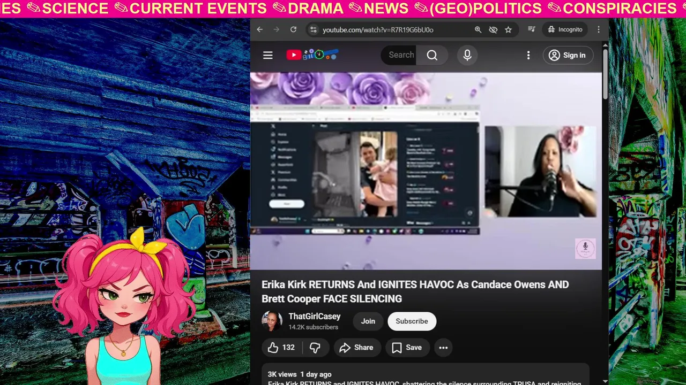Go to YouTube home via logo
Image resolution: width=686 pixels, height=385 pixels.
(x=312, y=55)
